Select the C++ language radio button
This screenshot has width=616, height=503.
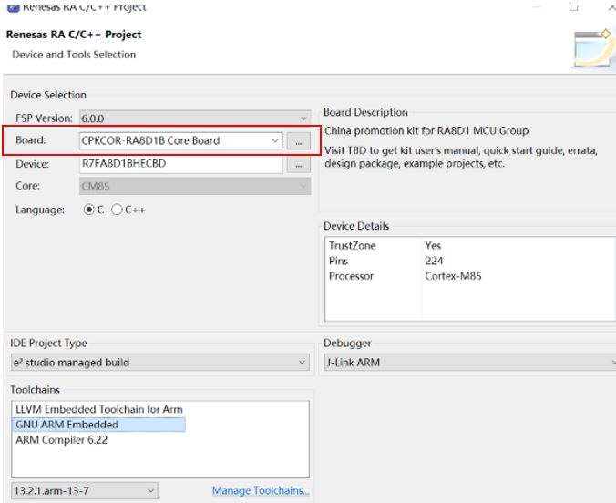tap(117, 210)
